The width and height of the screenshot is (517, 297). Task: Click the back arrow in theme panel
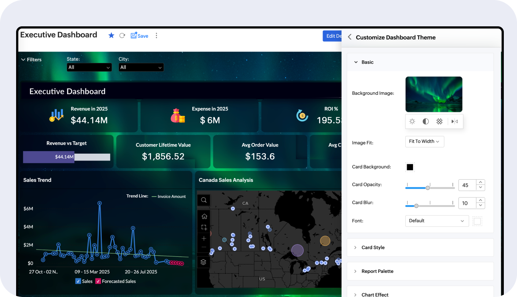(x=350, y=37)
